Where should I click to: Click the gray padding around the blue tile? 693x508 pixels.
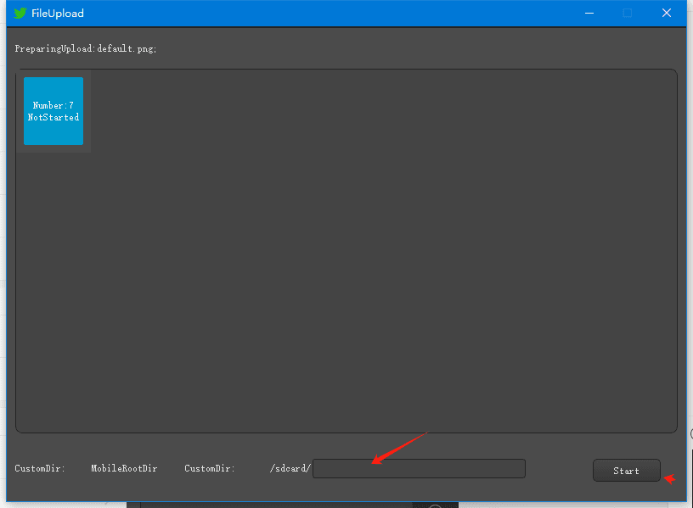coord(87,111)
